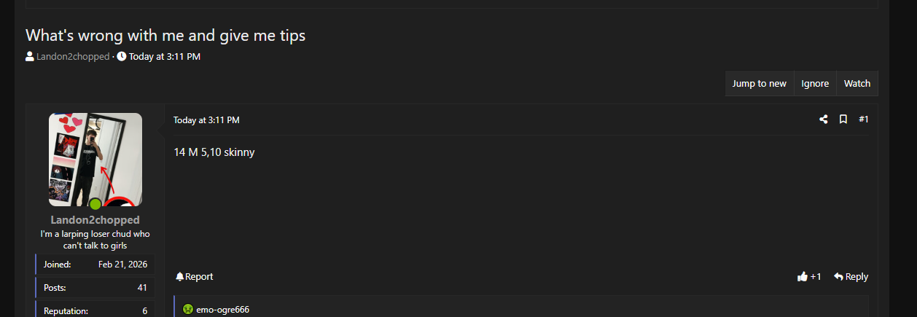This screenshot has height=317, width=917.
Task: Toggle Ignore on this thread
Action: [x=815, y=84]
